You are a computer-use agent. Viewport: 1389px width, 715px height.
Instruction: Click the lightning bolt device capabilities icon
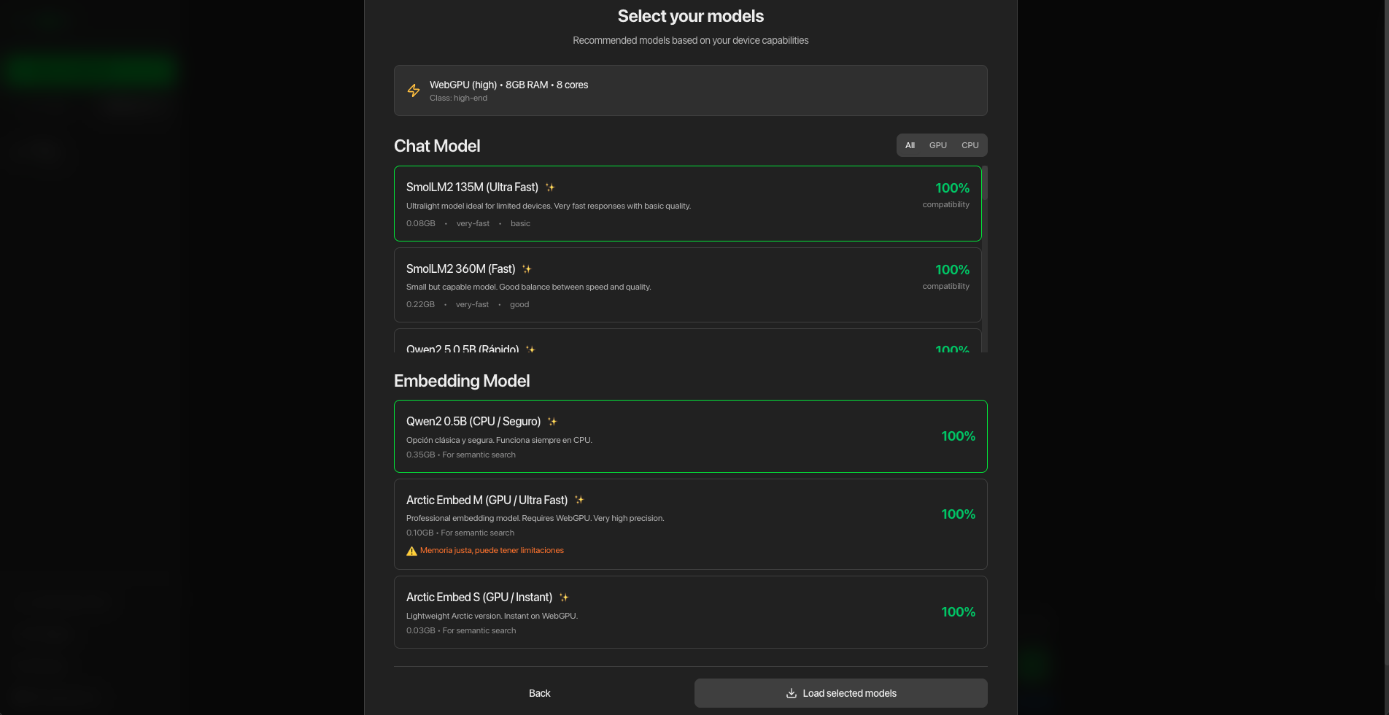[414, 90]
